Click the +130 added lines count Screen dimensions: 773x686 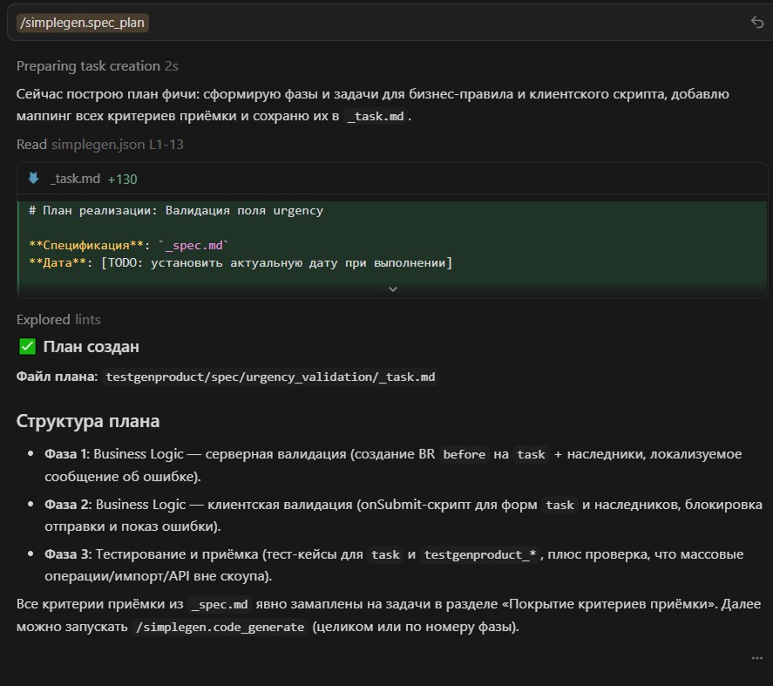pos(122,179)
